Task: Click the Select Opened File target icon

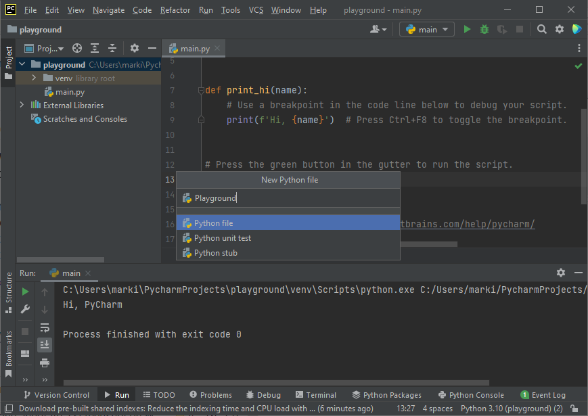Action: coord(77,48)
